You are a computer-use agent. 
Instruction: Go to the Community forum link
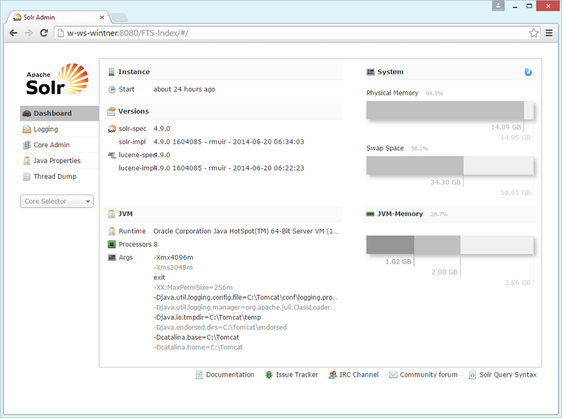pyautogui.click(x=428, y=375)
